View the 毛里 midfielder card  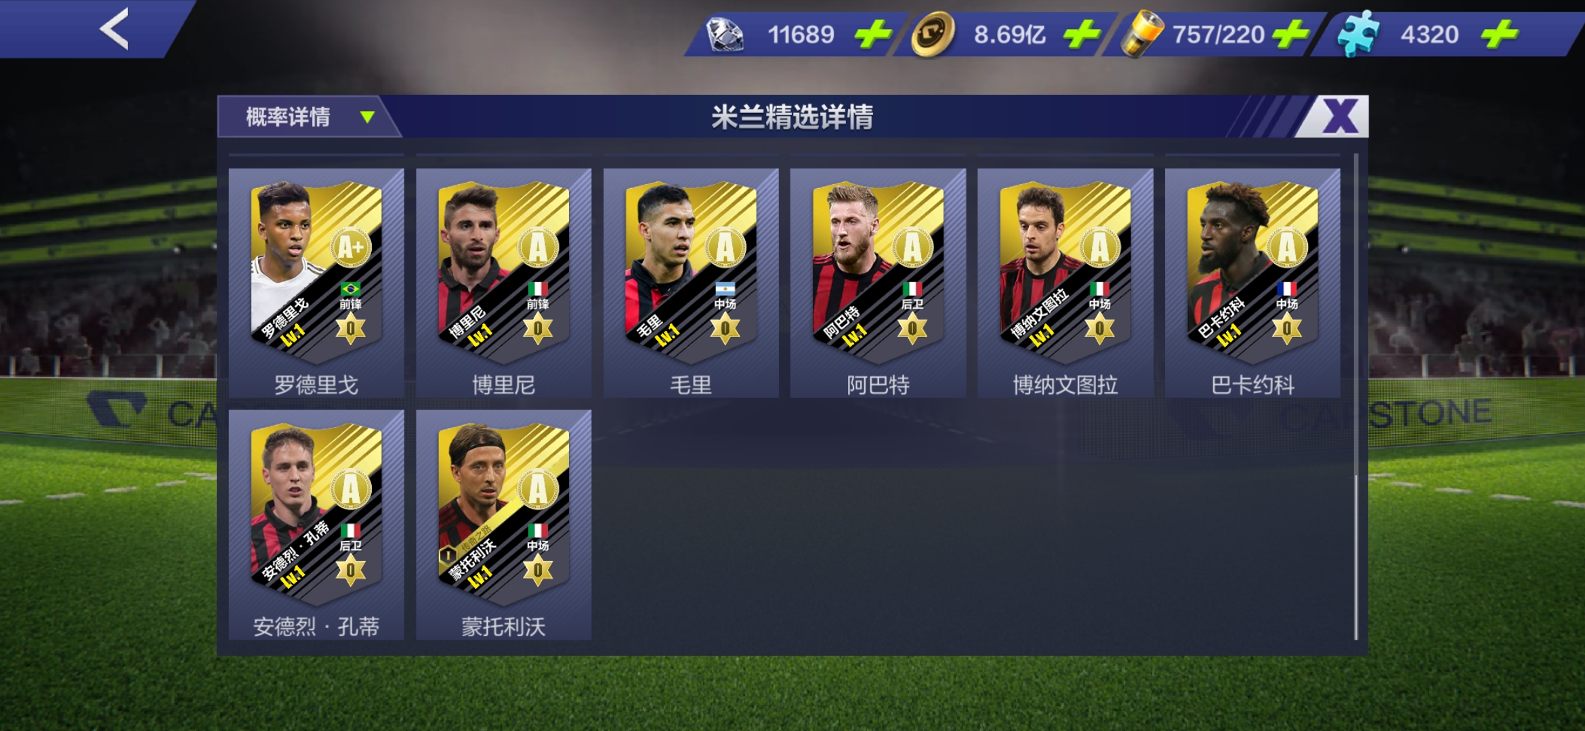click(x=691, y=283)
